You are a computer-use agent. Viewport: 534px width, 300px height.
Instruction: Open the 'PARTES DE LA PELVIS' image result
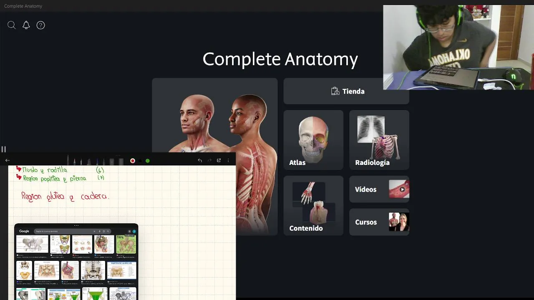[x=121, y=270]
